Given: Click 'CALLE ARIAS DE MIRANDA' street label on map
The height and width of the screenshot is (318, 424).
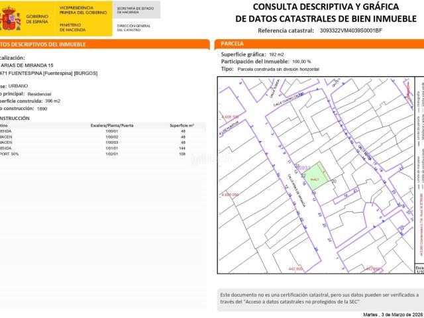Looking at the screenshot, I should click(296, 190).
